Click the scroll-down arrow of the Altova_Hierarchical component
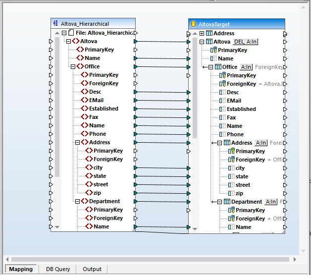Viewport: 311px width, 275px height. (57, 227)
